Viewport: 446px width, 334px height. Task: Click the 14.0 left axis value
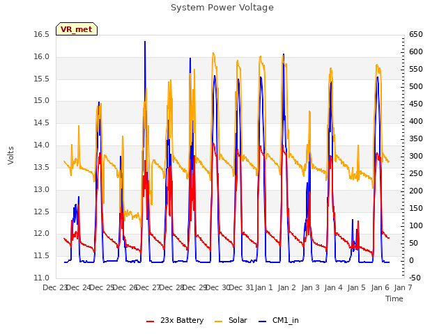pos(42,145)
